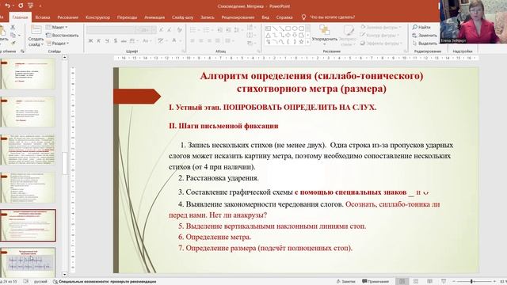
Task: Open the Конструктор tab
Action: coord(97,17)
